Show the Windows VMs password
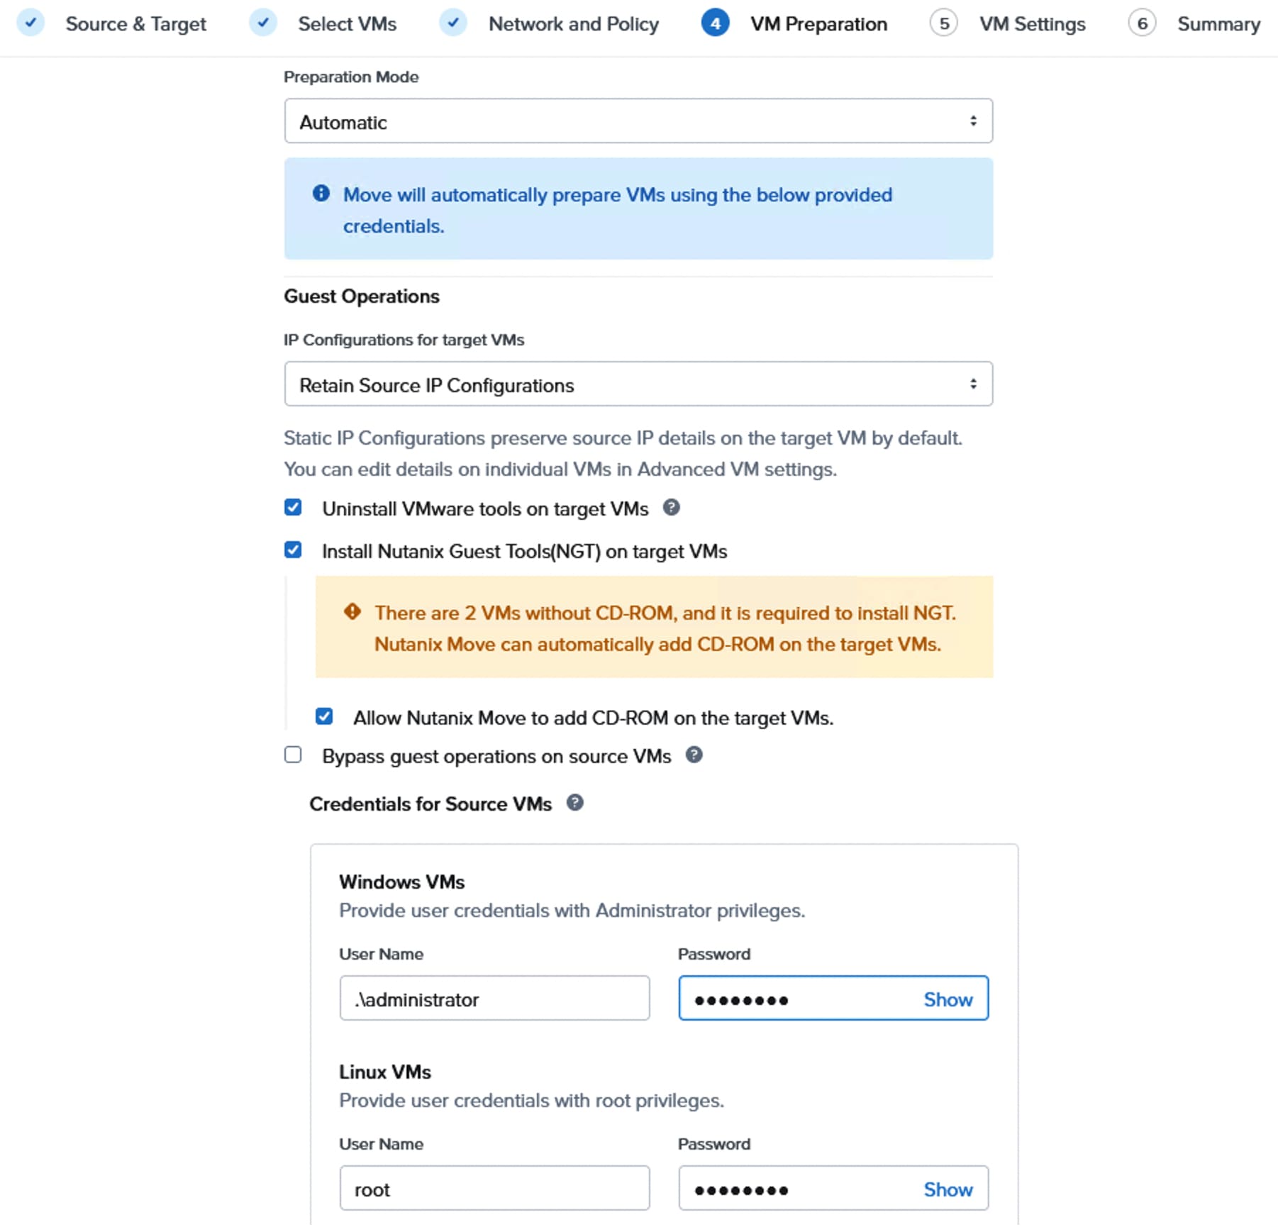This screenshot has height=1227, width=1278. pyautogui.click(x=947, y=999)
